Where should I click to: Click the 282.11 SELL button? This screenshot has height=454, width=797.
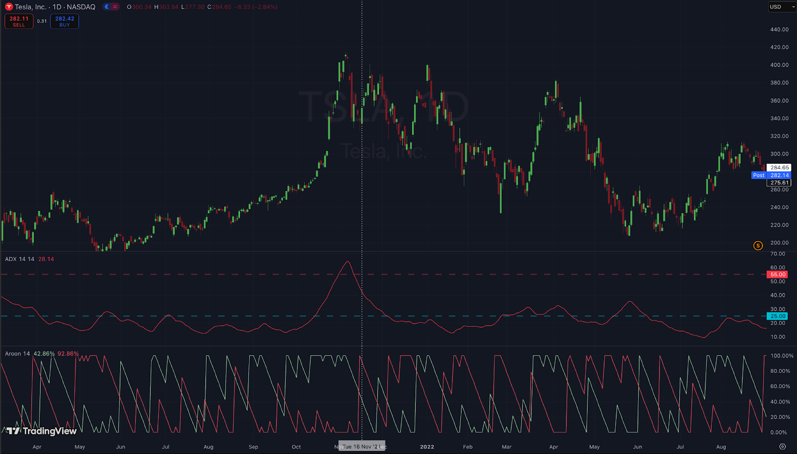pyautogui.click(x=19, y=21)
